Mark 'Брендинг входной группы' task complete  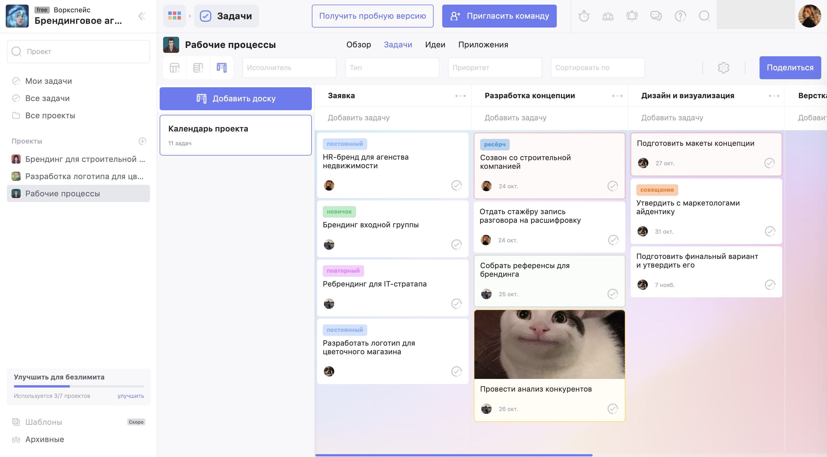[x=456, y=245]
